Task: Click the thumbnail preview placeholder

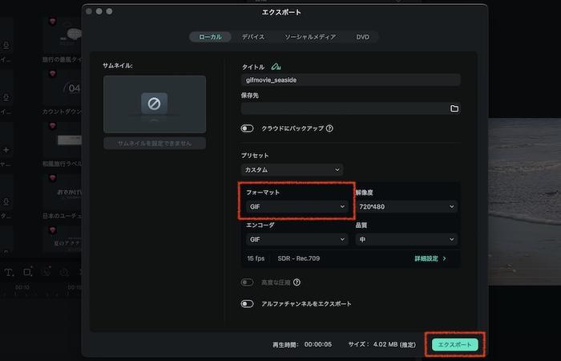Action: [x=155, y=104]
